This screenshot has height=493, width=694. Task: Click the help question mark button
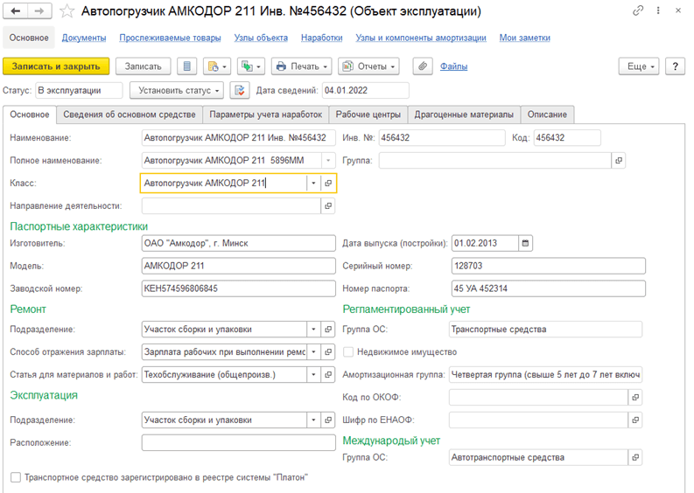point(675,66)
